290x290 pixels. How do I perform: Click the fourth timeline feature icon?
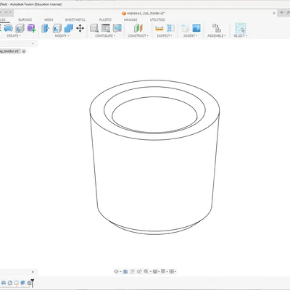23,283
